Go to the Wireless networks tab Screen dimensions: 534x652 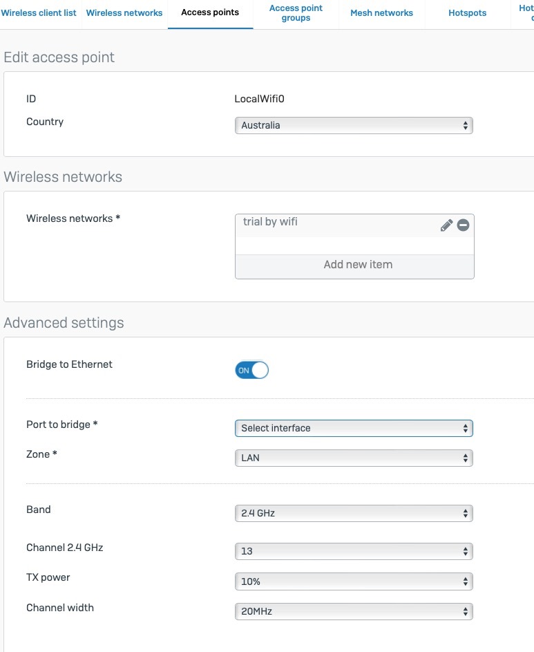tap(124, 13)
